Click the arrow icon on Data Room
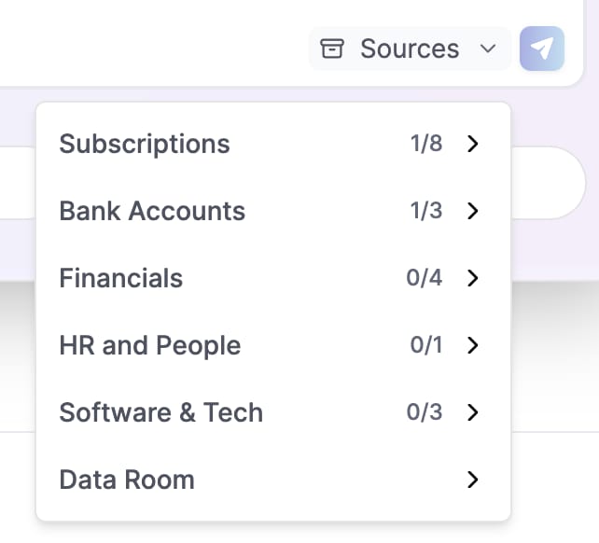Screen dimensions: 599x543 click(473, 480)
